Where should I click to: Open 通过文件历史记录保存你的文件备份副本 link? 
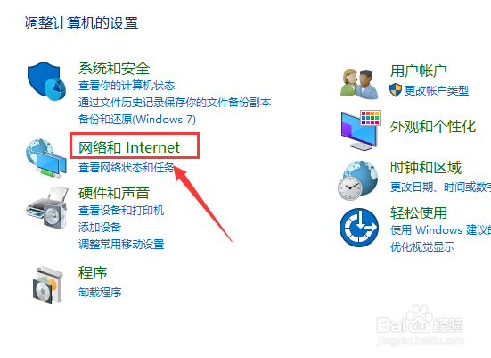click(175, 103)
